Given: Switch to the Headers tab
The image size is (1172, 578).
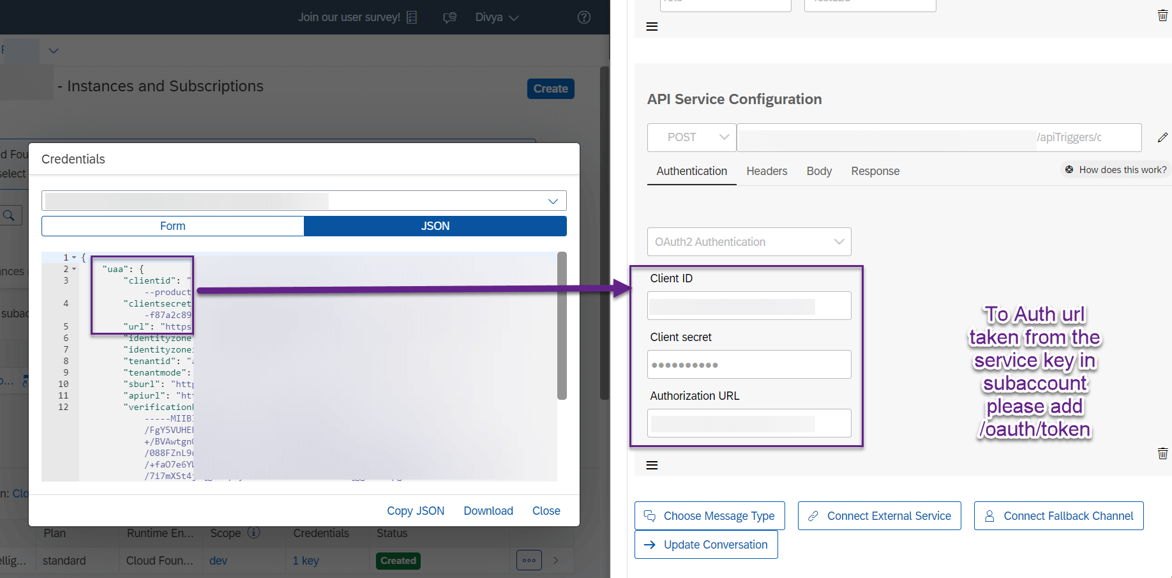Looking at the screenshot, I should pyautogui.click(x=766, y=171).
